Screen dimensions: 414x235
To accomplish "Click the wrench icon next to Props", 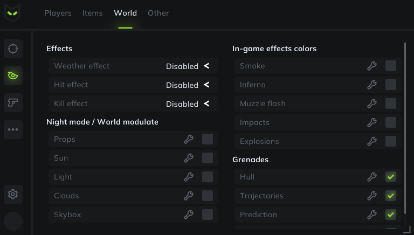I will (189, 139).
